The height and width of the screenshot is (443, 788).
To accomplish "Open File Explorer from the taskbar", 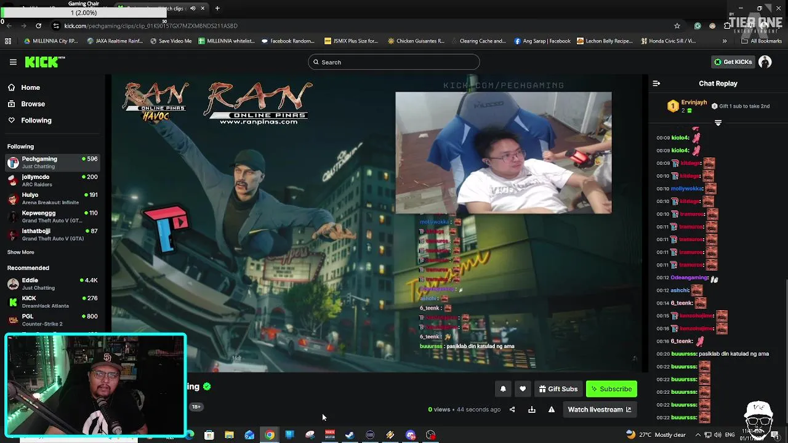I will coord(229,435).
